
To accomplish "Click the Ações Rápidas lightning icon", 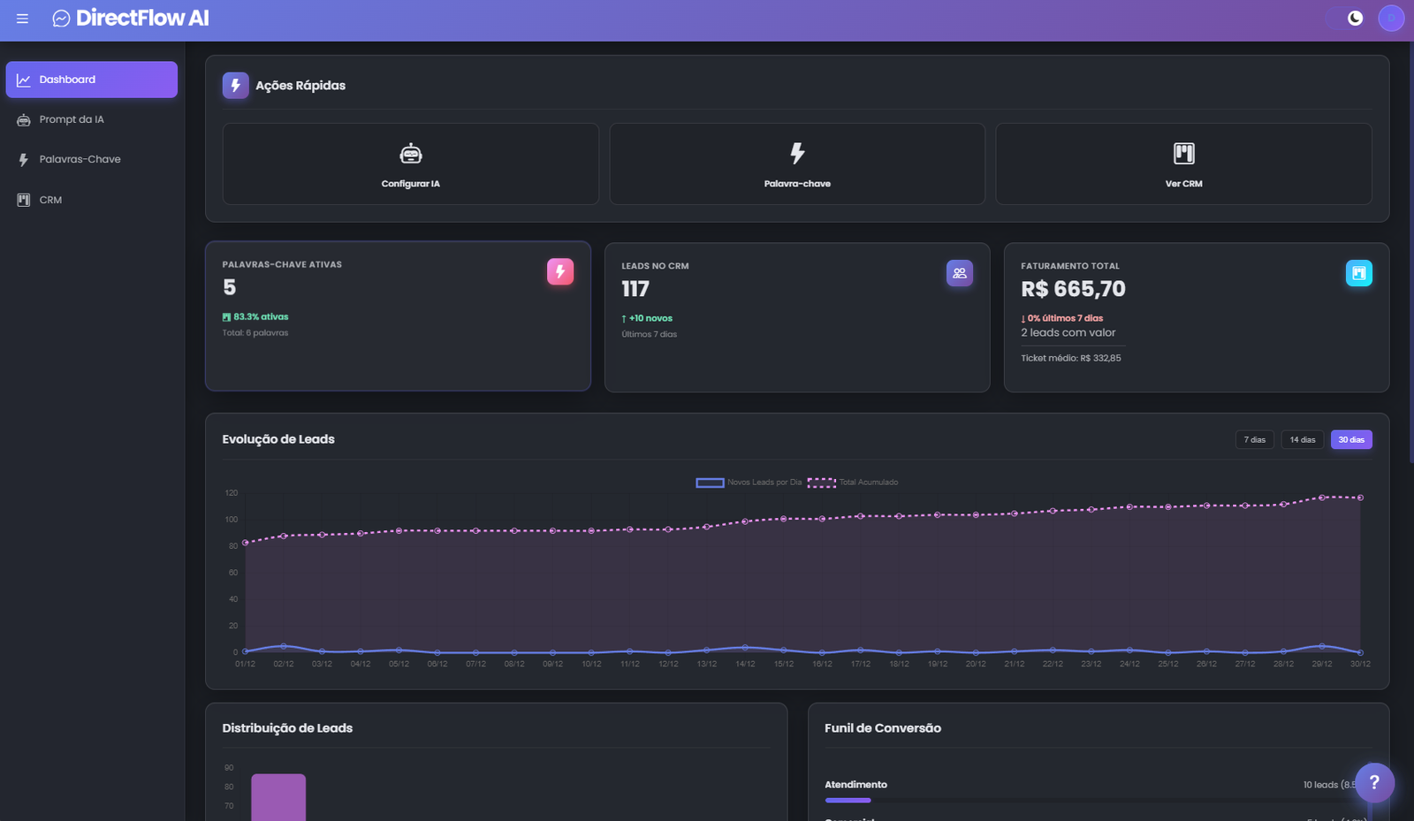I will coord(235,85).
